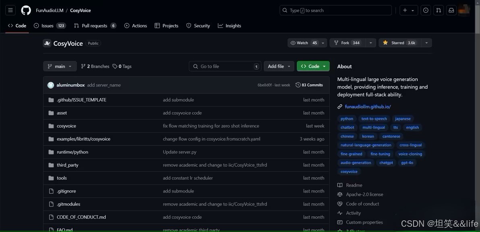Screen dimensions: 480x232
Task: Open the Watch notifications dropdown
Action: (x=307, y=43)
